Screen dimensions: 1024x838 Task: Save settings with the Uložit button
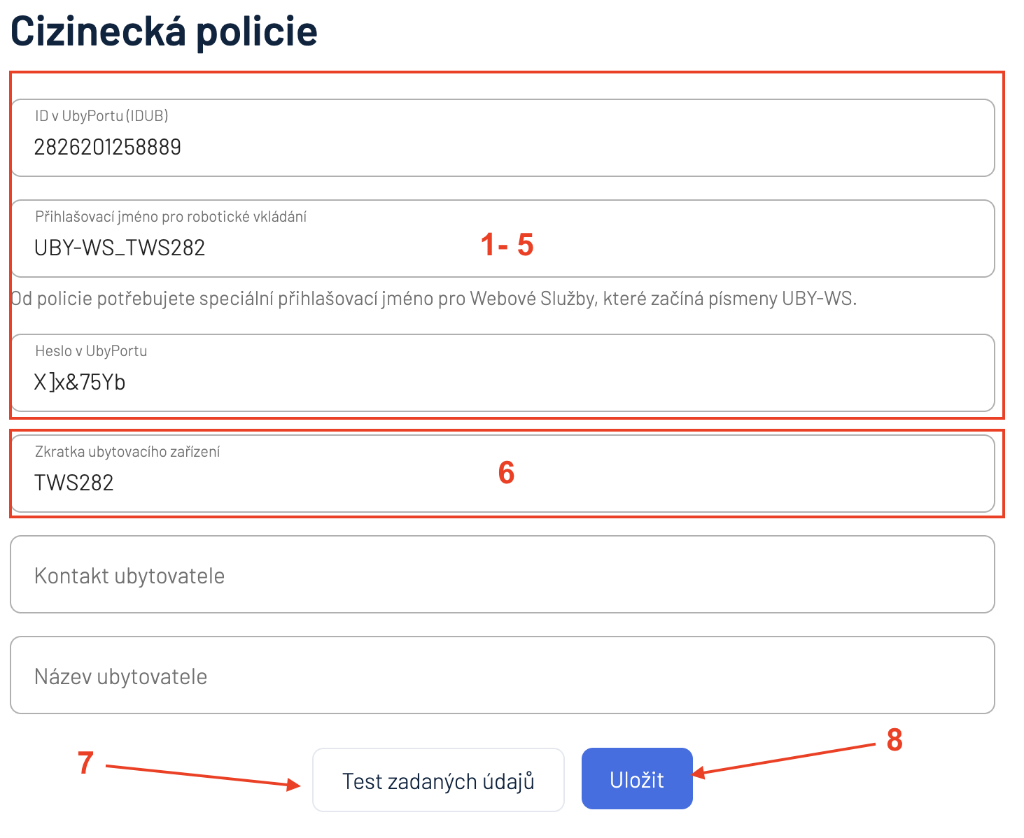point(637,779)
